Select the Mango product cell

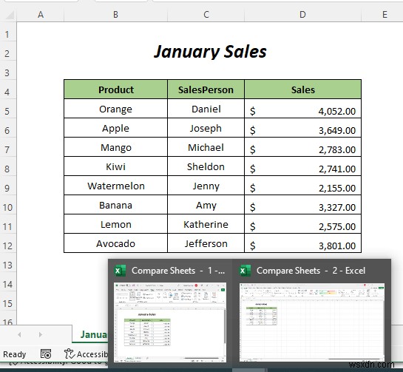115,147
